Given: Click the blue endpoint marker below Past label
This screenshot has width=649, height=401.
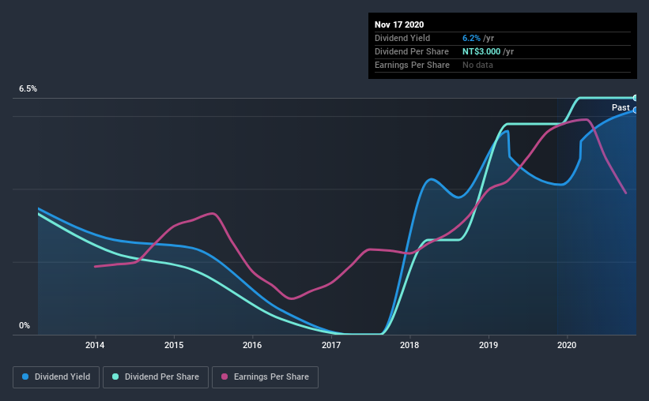Looking at the screenshot, I should (635, 111).
